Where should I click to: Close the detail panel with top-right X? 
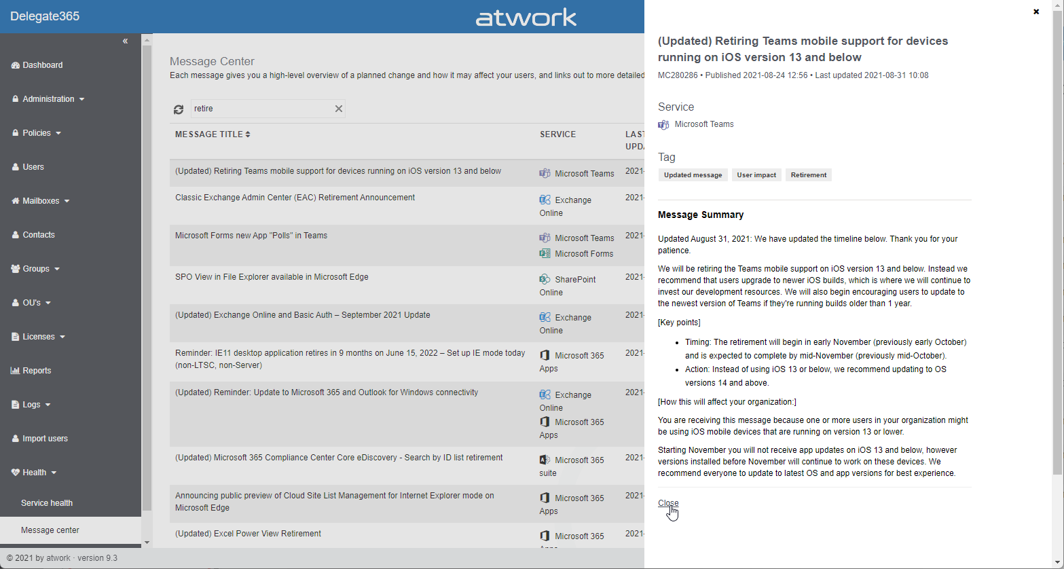click(x=1036, y=12)
